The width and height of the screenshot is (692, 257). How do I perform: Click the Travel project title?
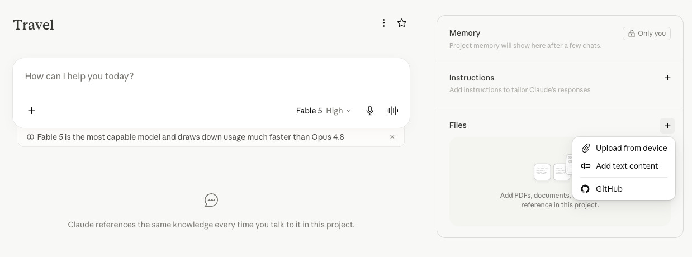pyautogui.click(x=34, y=25)
